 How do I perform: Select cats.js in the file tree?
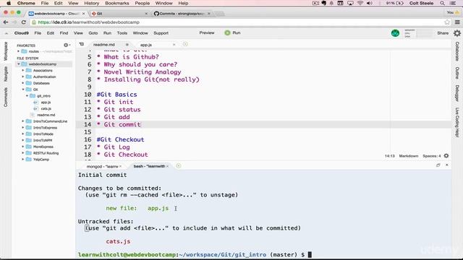tap(46, 108)
